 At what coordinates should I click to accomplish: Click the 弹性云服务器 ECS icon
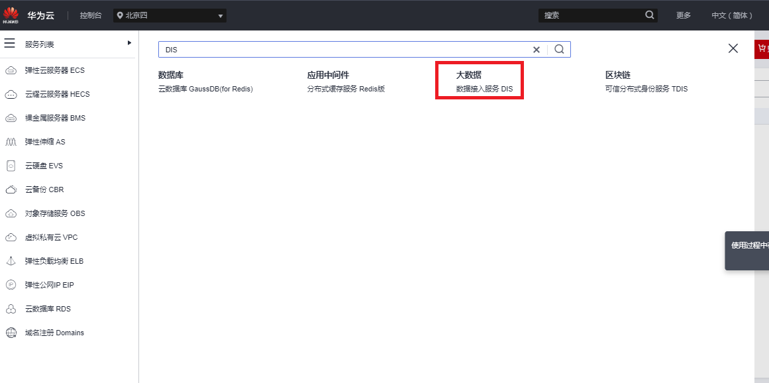tap(11, 71)
